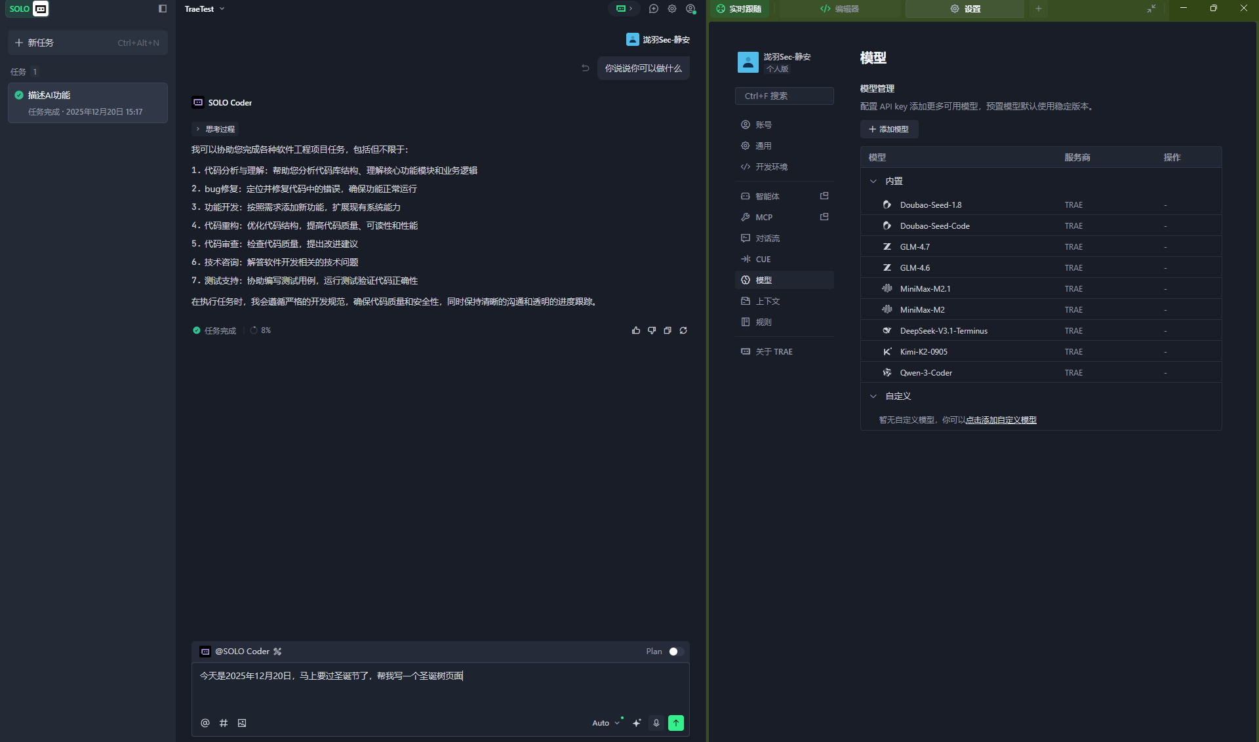Regenerate the SOLO Coder response
The image size is (1259, 742).
(683, 330)
